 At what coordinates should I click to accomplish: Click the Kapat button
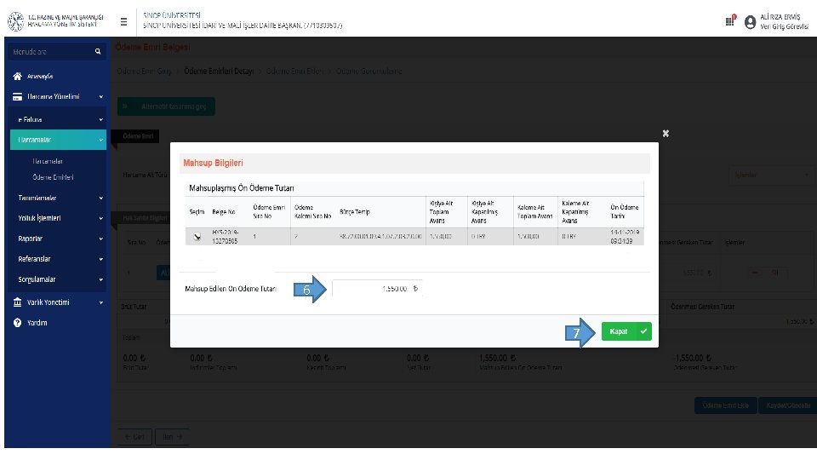(x=626, y=331)
